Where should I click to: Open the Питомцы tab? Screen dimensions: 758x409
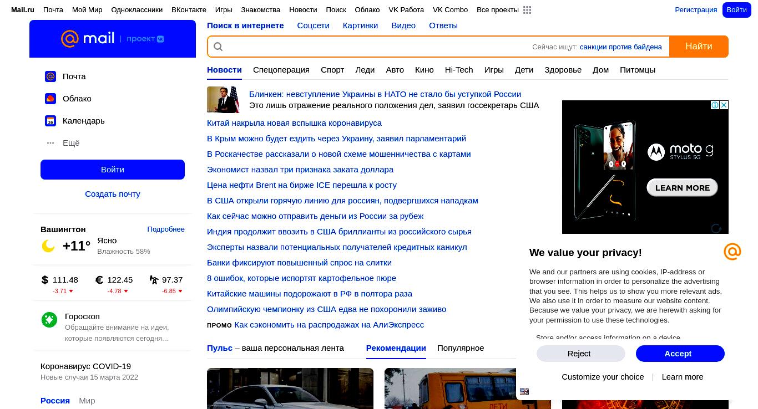pyautogui.click(x=638, y=70)
